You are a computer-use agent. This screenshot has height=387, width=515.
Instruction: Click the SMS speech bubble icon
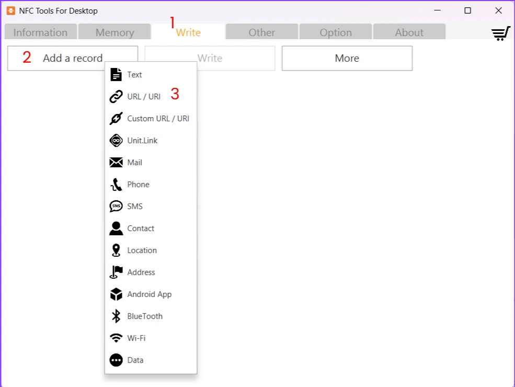point(116,207)
